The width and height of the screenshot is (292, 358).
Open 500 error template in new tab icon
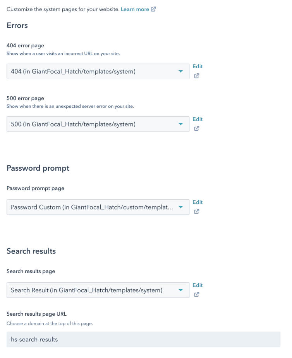pos(196,129)
